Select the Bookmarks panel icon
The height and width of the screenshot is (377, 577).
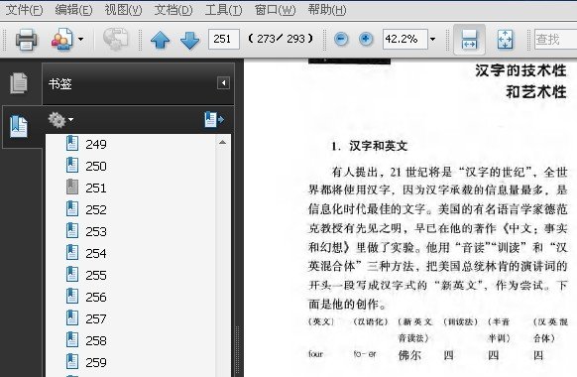pos(19,126)
